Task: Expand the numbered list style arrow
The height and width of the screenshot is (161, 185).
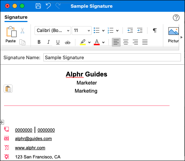Action: [x=117, y=31]
